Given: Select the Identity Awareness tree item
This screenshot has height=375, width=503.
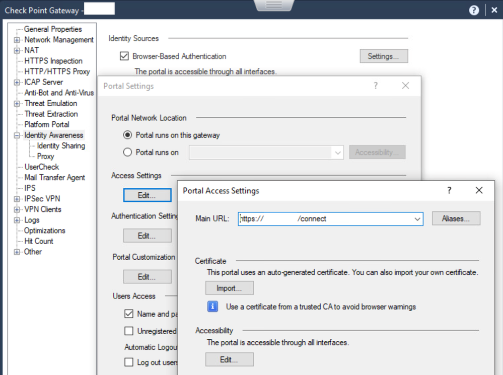Looking at the screenshot, I should 53,135.
